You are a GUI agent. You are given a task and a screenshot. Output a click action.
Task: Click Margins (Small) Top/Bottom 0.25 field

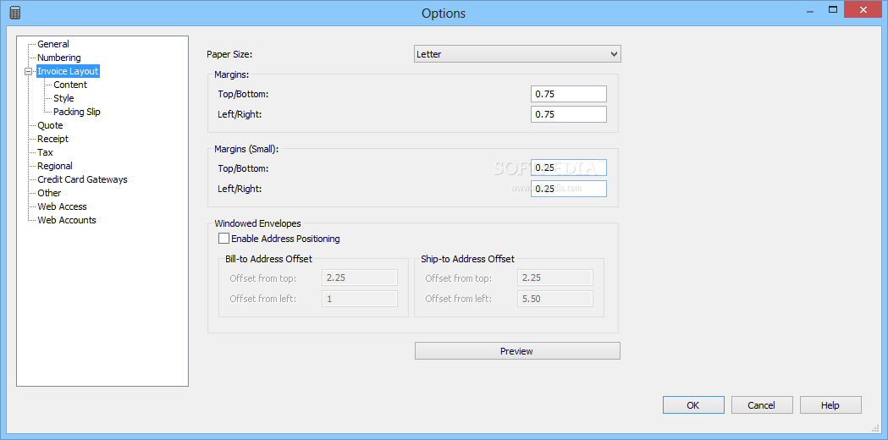click(x=569, y=168)
